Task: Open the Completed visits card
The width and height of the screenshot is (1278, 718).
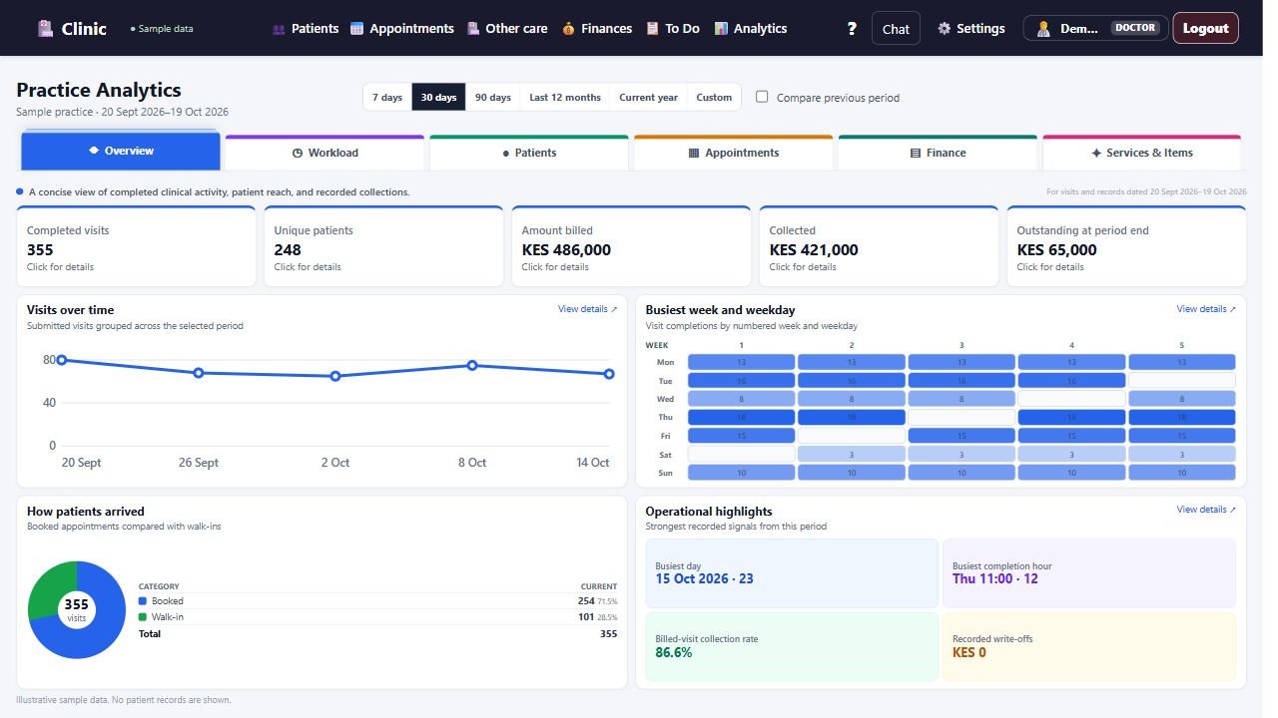Action: pos(137,246)
